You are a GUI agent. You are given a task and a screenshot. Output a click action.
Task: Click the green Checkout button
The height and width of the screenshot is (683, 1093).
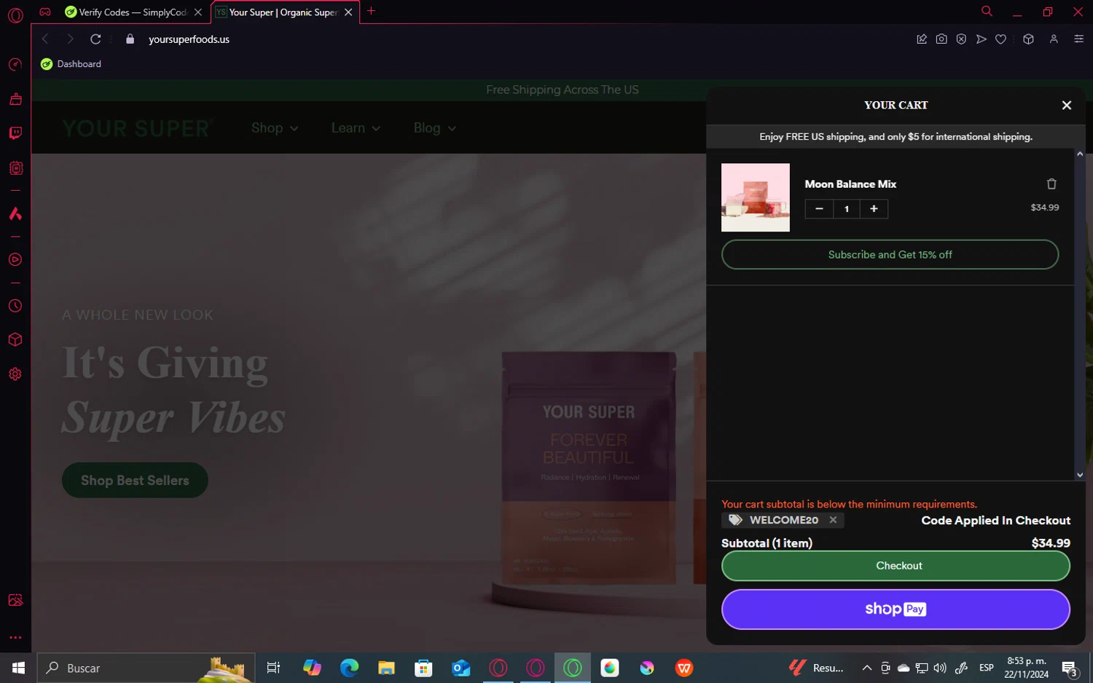896,566
